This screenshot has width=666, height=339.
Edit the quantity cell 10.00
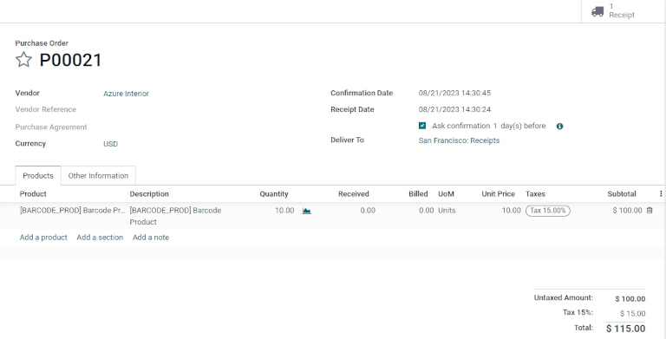284,211
